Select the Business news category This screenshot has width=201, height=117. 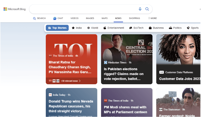click(x=156, y=28)
